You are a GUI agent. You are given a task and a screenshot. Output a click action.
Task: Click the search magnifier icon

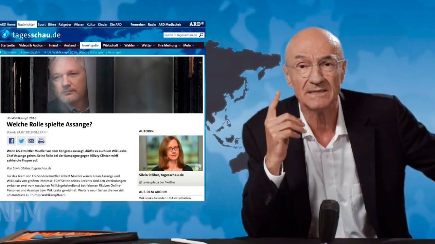201,35
